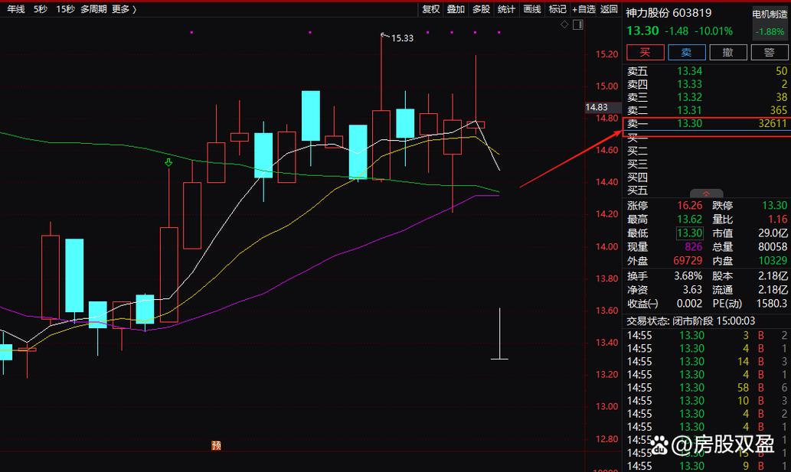Click the -10.01% change value
This screenshot has width=791, height=472.
pyautogui.click(x=714, y=31)
